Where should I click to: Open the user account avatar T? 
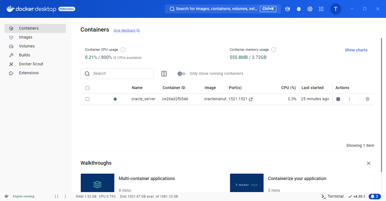(336, 9)
